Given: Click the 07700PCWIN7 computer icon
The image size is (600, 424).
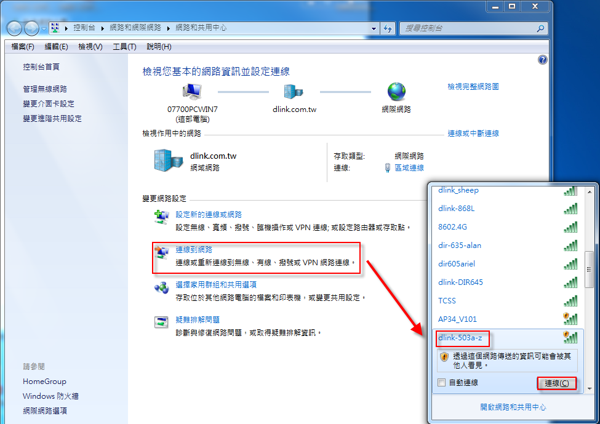Looking at the screenshot, I should (192, 92).
